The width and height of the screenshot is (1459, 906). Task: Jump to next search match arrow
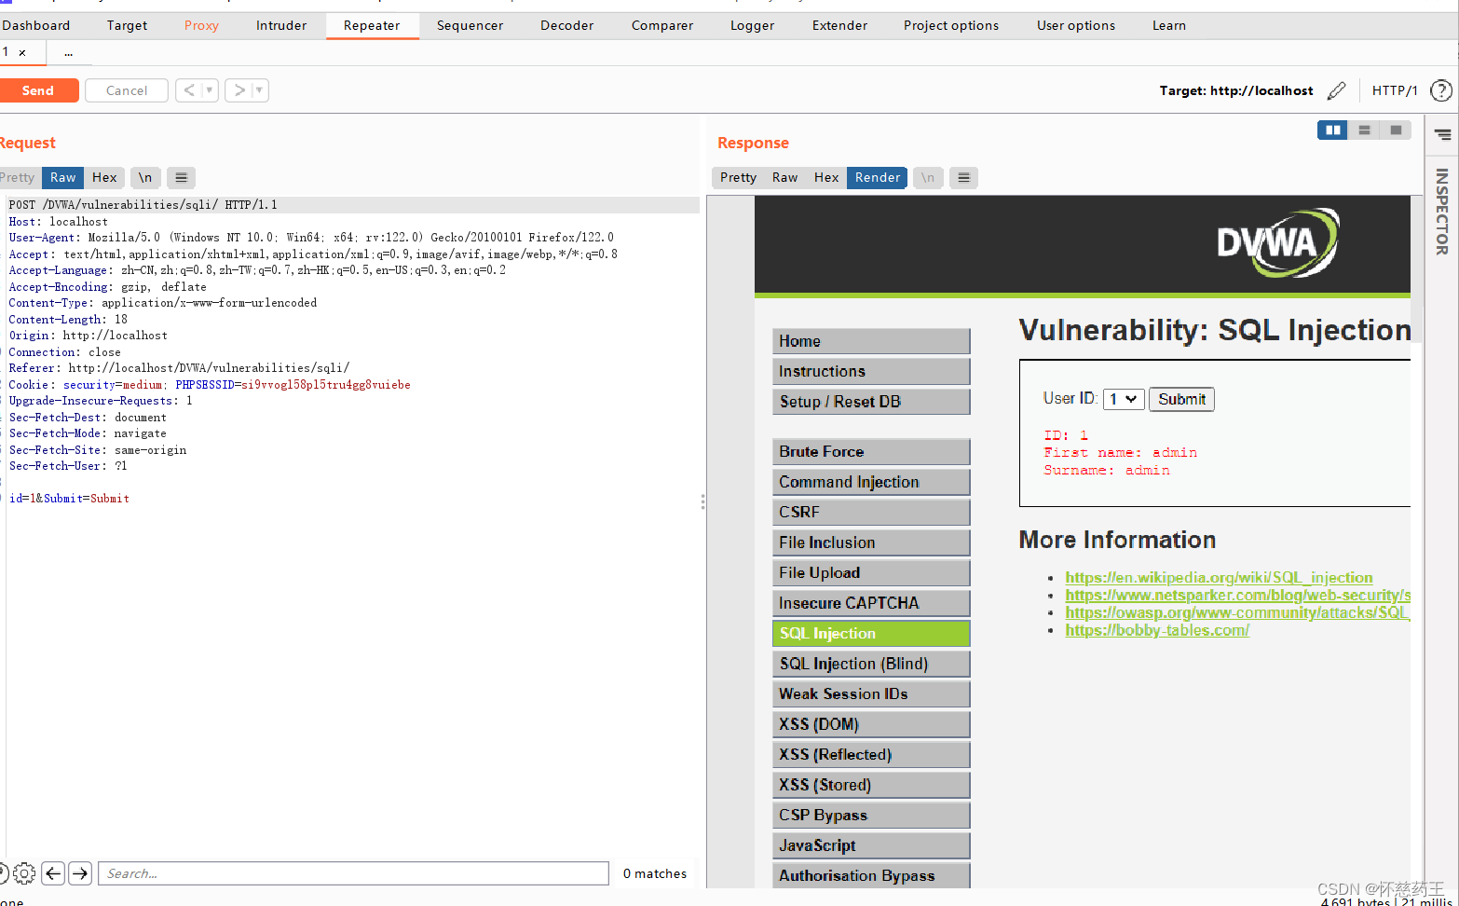pos(81,873)
